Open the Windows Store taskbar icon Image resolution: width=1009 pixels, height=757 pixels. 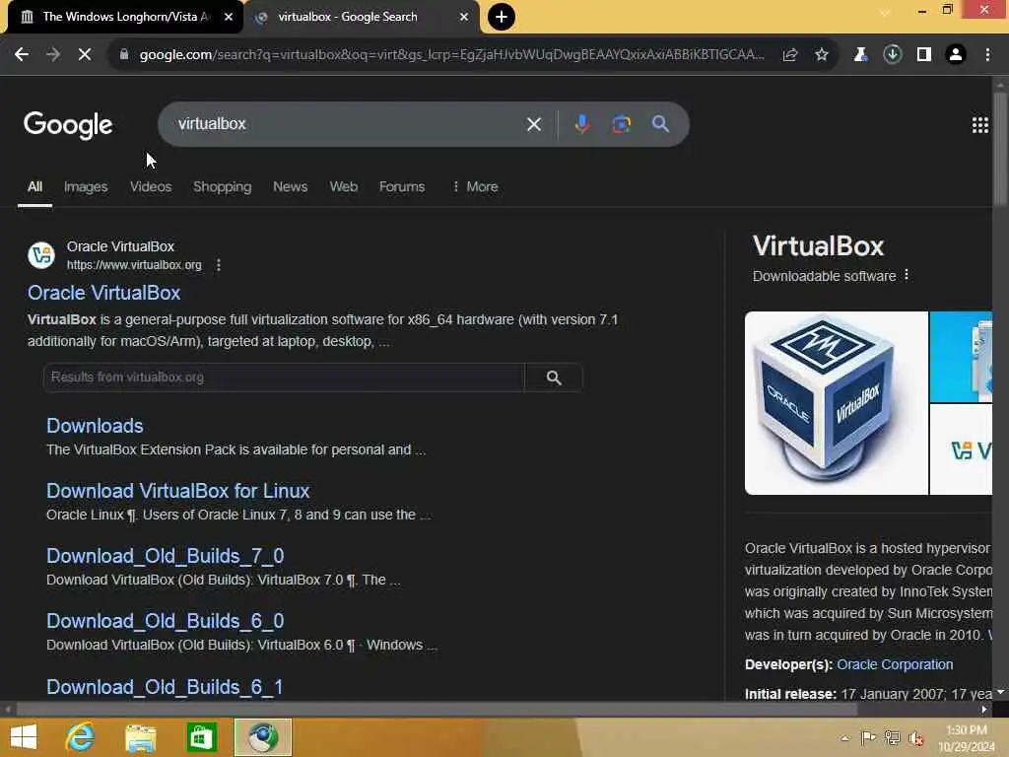point(201,737)
